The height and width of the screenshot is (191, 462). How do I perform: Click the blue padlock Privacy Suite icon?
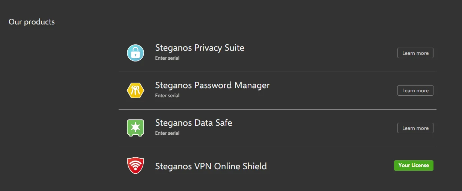[135, 53]
